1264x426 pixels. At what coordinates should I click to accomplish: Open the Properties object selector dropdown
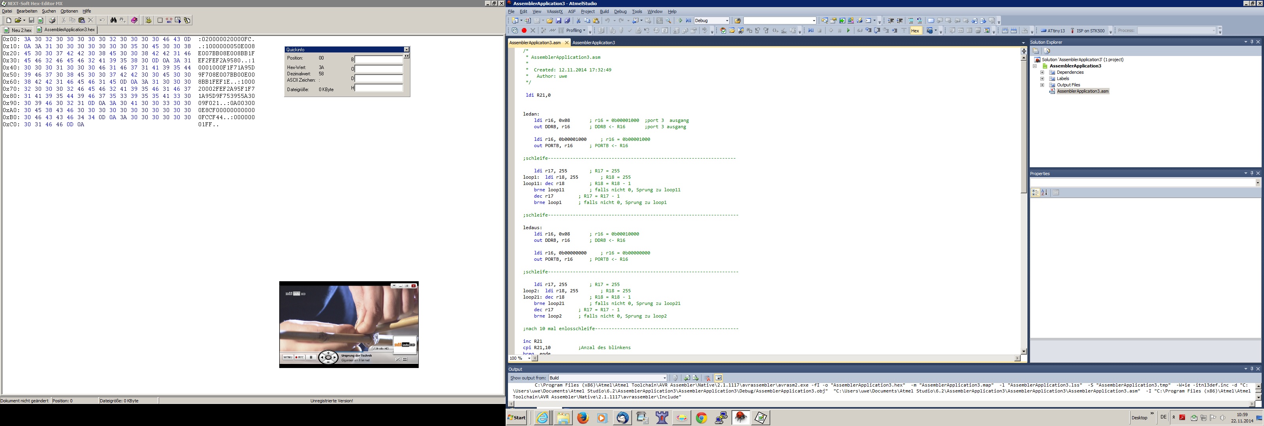pyautogui.click(x=1258, y=182)
